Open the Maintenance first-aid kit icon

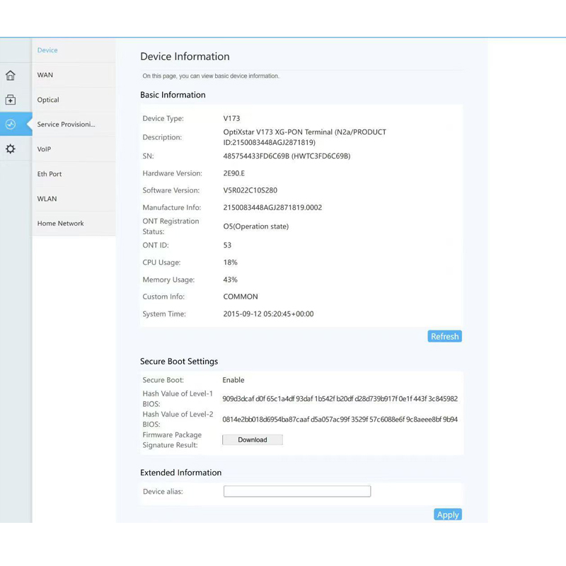[11, 100]
